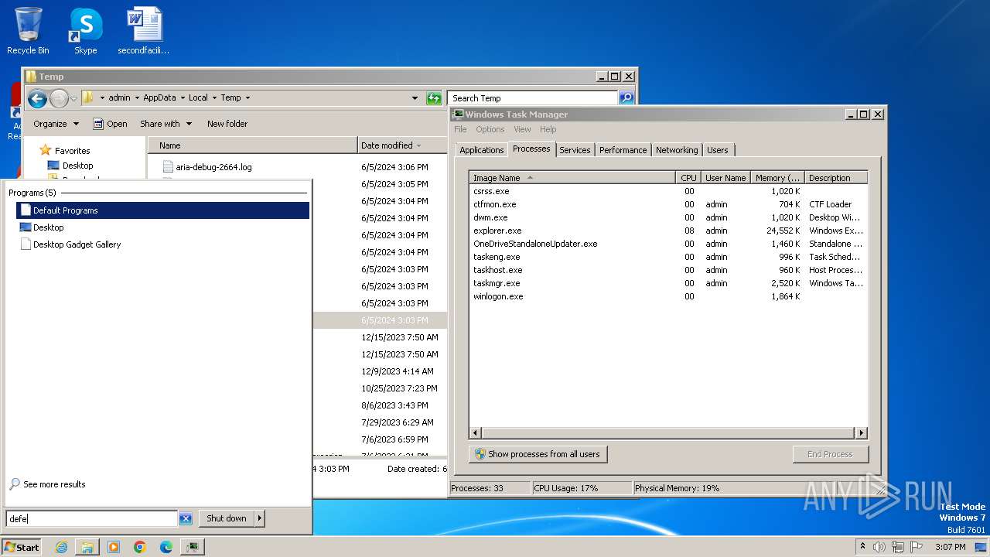
Task: Select the explorer.exe process row
Action: coord(668,231)
